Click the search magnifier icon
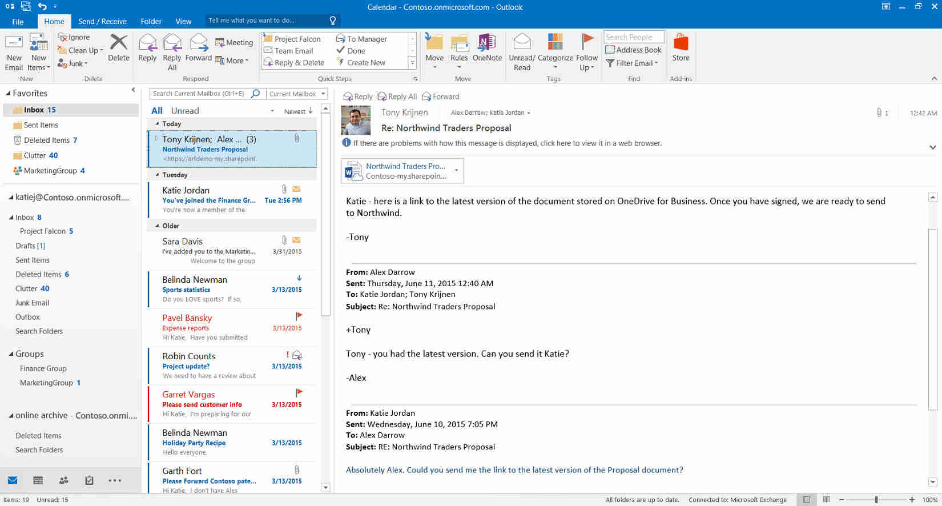Viewport: 942px width, 506px height. click(256, 93)
